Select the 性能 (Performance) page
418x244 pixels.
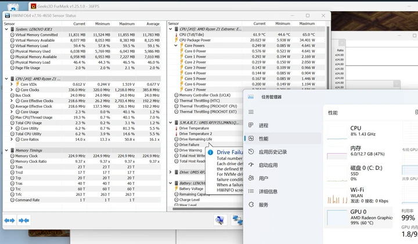click(283, 139)
